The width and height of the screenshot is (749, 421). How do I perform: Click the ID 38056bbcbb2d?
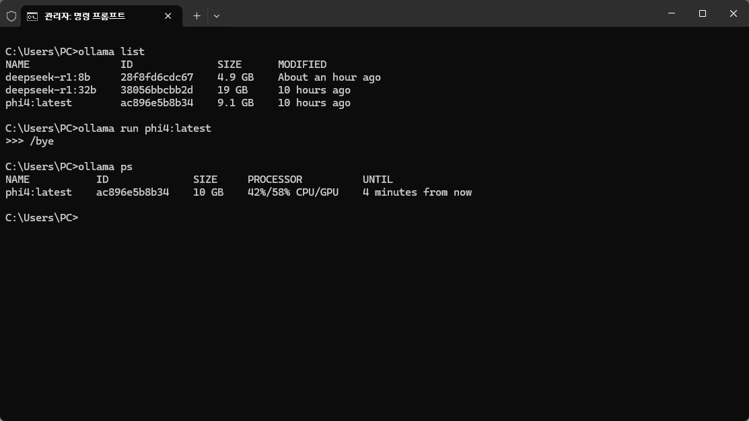[x=157, y=90]
